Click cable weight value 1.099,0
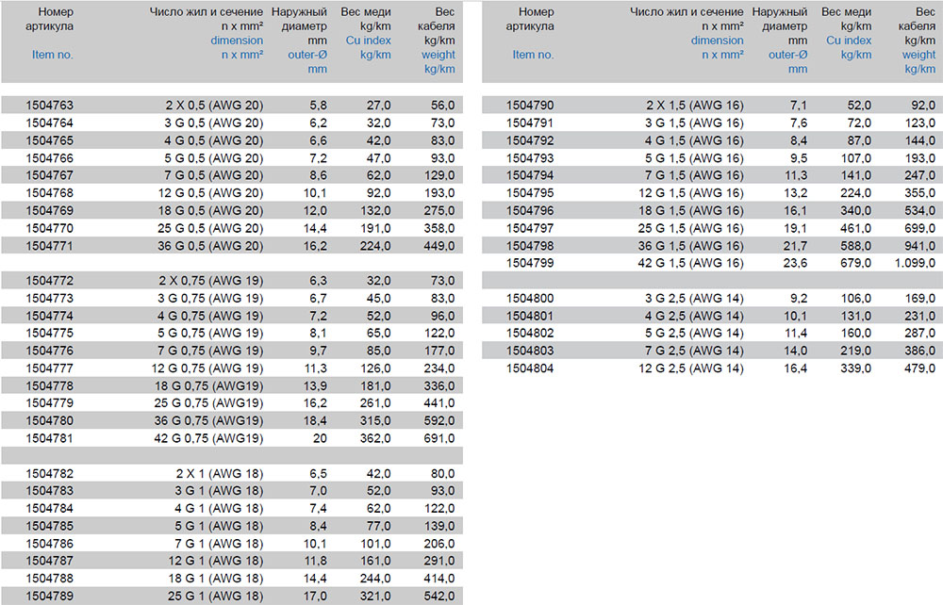This screenshot has height=605, width=943. [x=914, y=263]
